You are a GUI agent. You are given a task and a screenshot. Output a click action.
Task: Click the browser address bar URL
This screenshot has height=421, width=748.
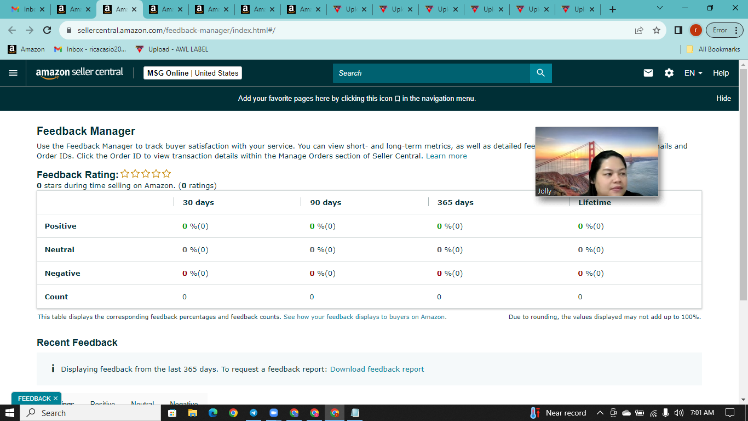(176, 30)
